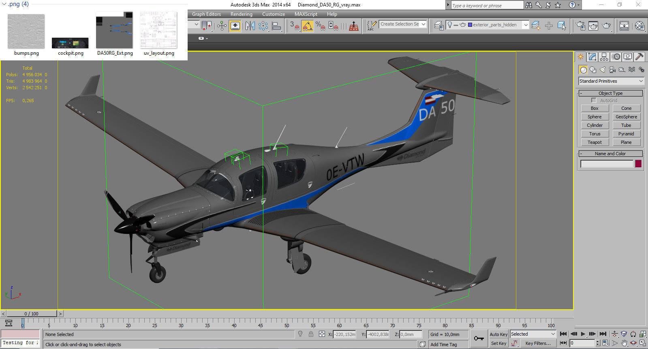Click the Sphere primitive button
648x349 pixels.
pos(595,117)
